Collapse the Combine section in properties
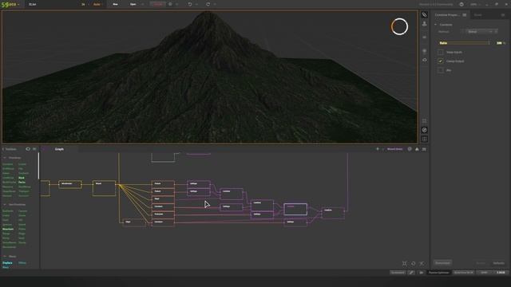The height and width of the screenshot is (287, 511). [x=435, y=25]
